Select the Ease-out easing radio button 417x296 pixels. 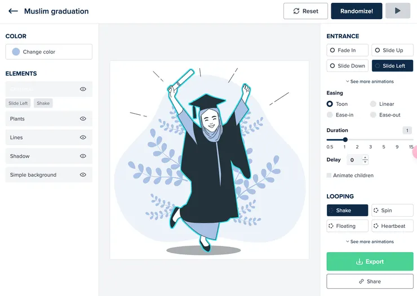pyautogui.click(x=374, y=115)
